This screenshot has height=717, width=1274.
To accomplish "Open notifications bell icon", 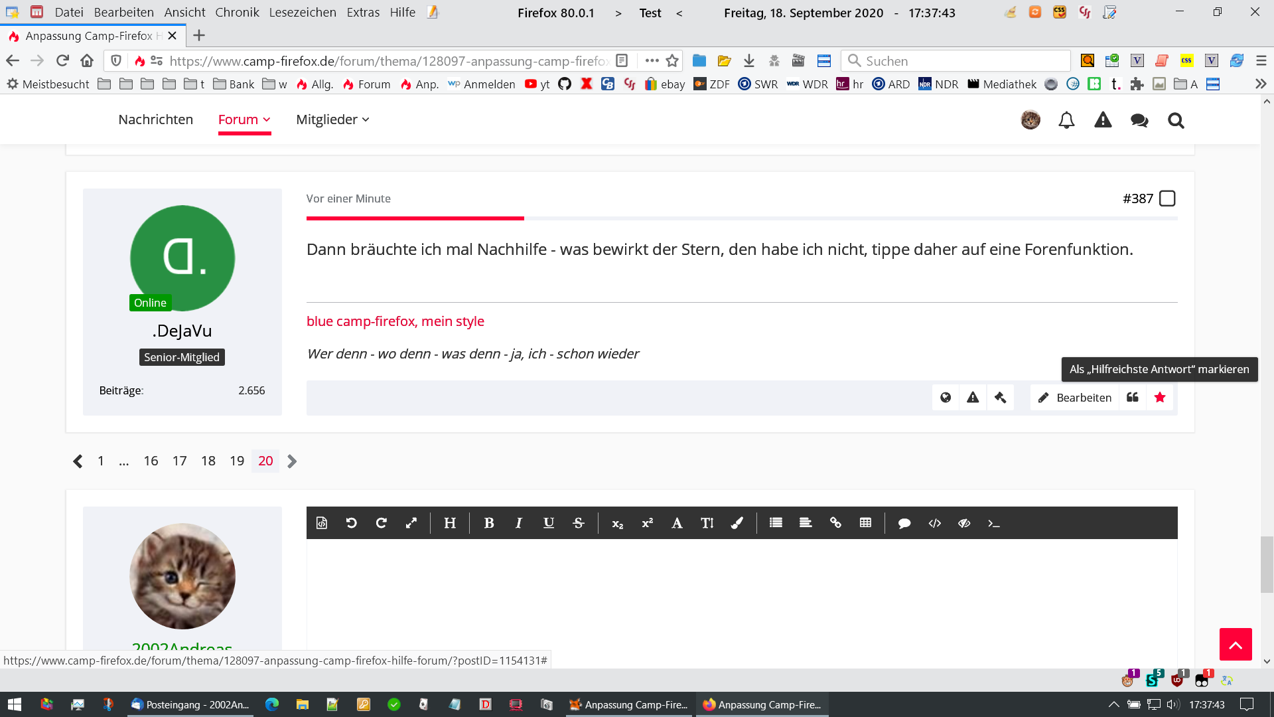I will click(x=1066, y=120).
